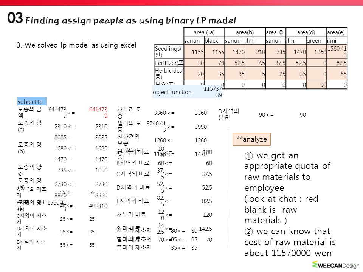Select the '흑미의 제초제' label
Screen dimensions: 363x272
134,247
